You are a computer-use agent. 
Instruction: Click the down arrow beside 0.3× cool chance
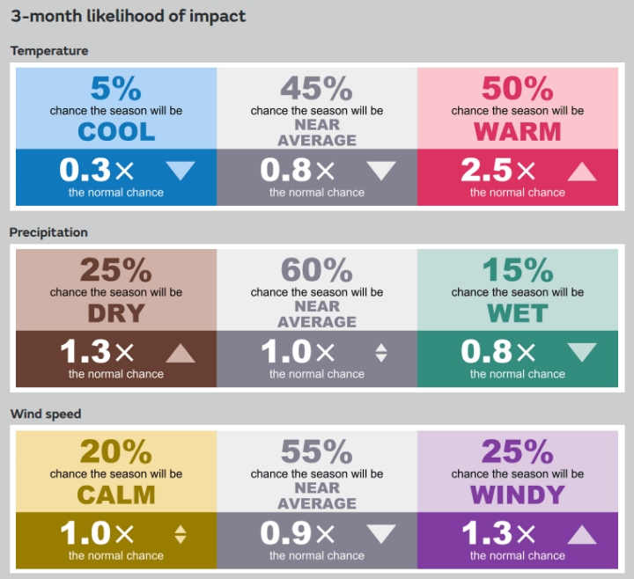(x=181, y=171)
